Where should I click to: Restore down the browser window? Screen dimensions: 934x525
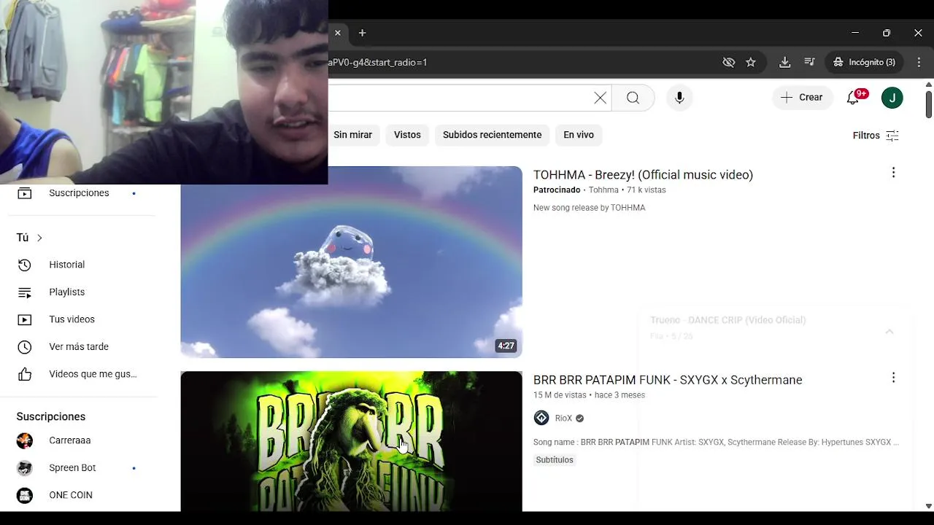(x=887, y=33)
